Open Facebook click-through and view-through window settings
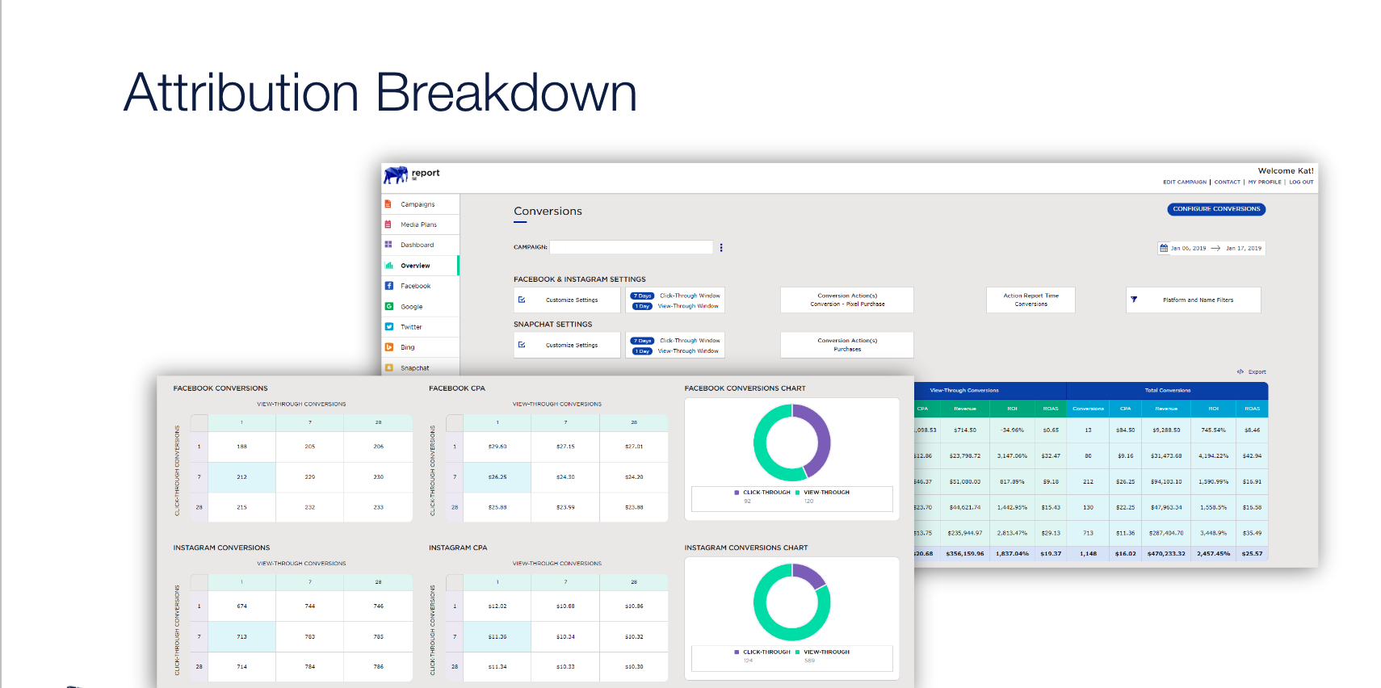This screenshot has width=1381, height=688. click(675, 300)
